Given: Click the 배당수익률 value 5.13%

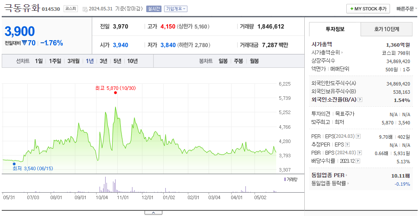Looking at the screenshot, I should (403, 162).
